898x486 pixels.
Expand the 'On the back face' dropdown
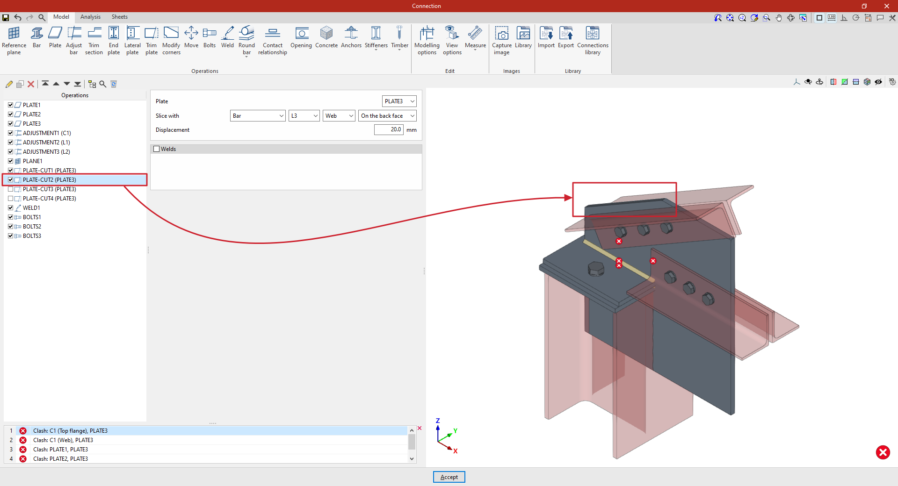[x=387, y=116]
